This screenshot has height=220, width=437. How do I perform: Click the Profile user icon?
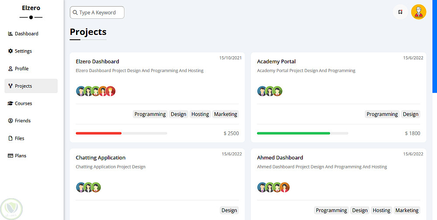(x=10, y=69)
